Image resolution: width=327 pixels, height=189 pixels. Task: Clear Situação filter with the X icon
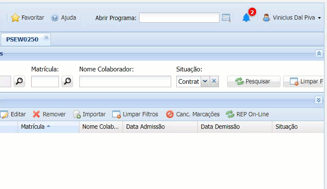coord(214,81)
